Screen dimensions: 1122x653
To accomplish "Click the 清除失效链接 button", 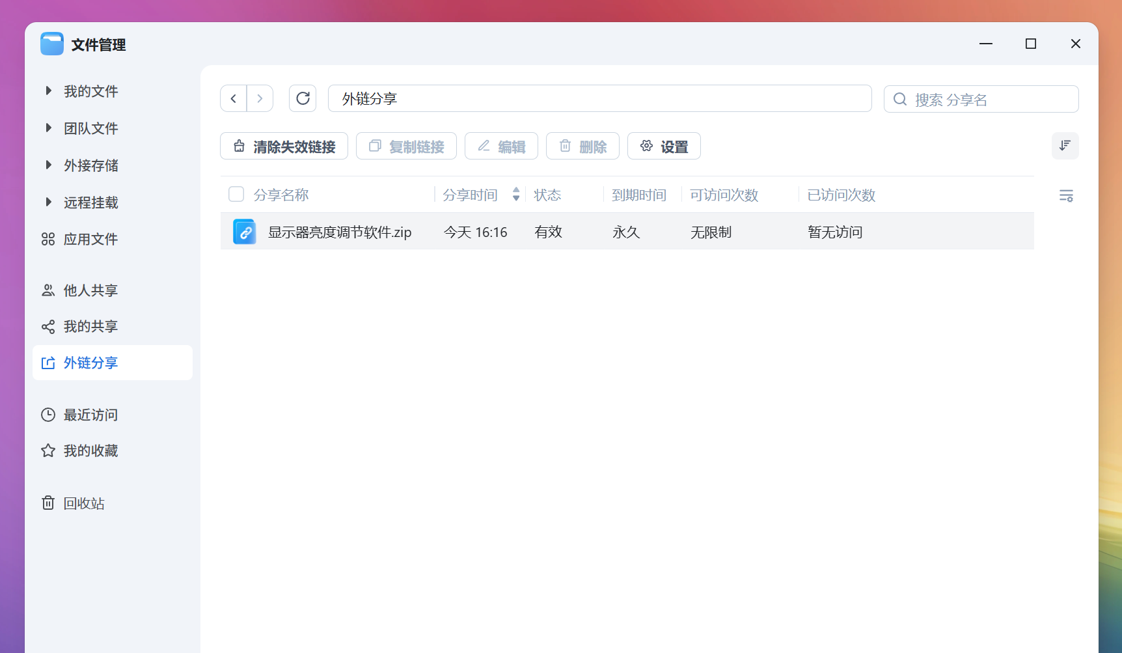I will tap(283, 146).
